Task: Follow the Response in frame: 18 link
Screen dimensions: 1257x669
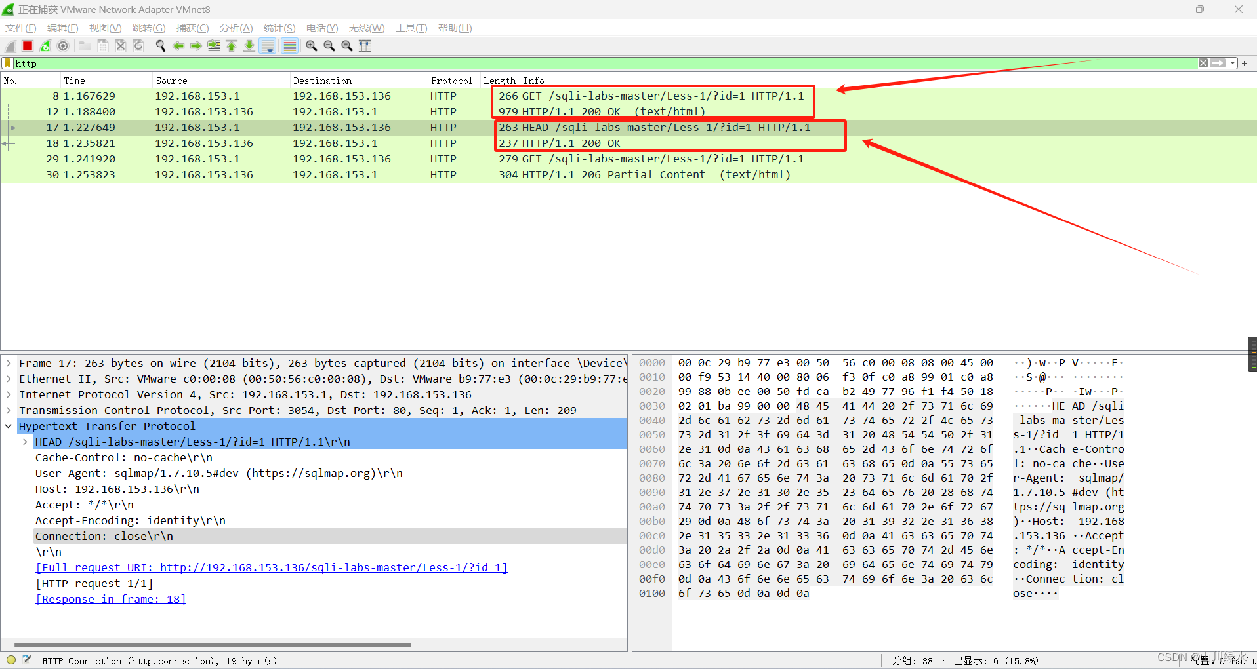Action: [111, 599]
